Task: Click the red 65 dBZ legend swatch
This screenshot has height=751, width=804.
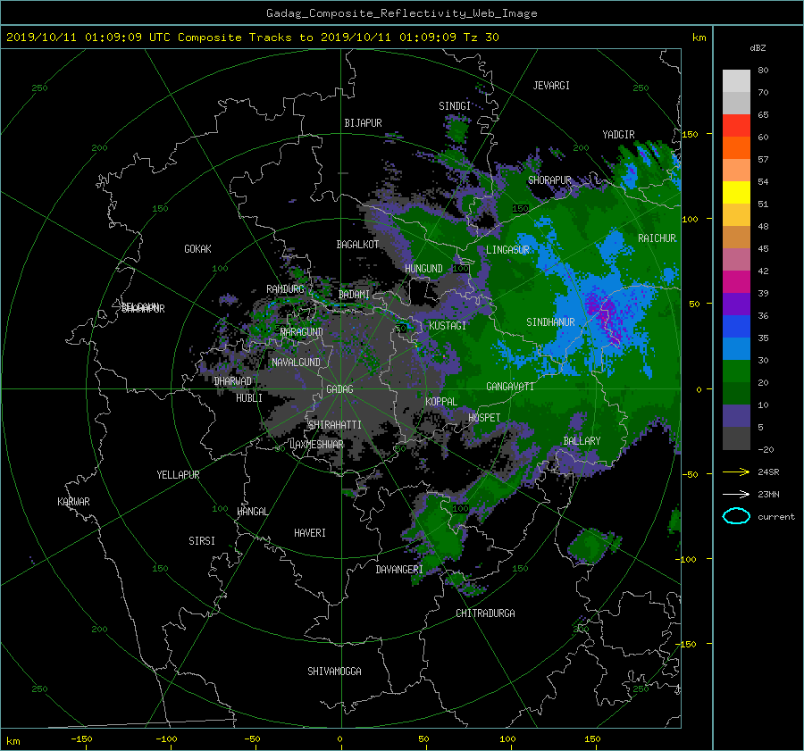Action: [x=736, y=125]
